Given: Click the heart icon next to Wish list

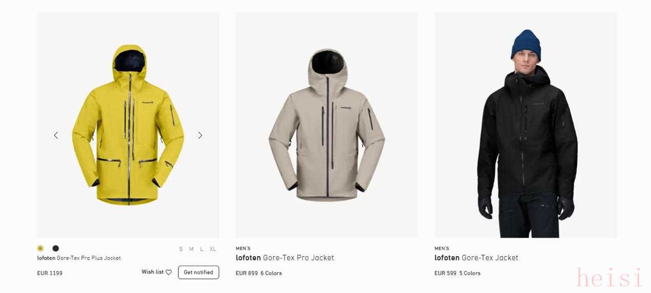Looking at the screenshot, I should tap(169, 272).
